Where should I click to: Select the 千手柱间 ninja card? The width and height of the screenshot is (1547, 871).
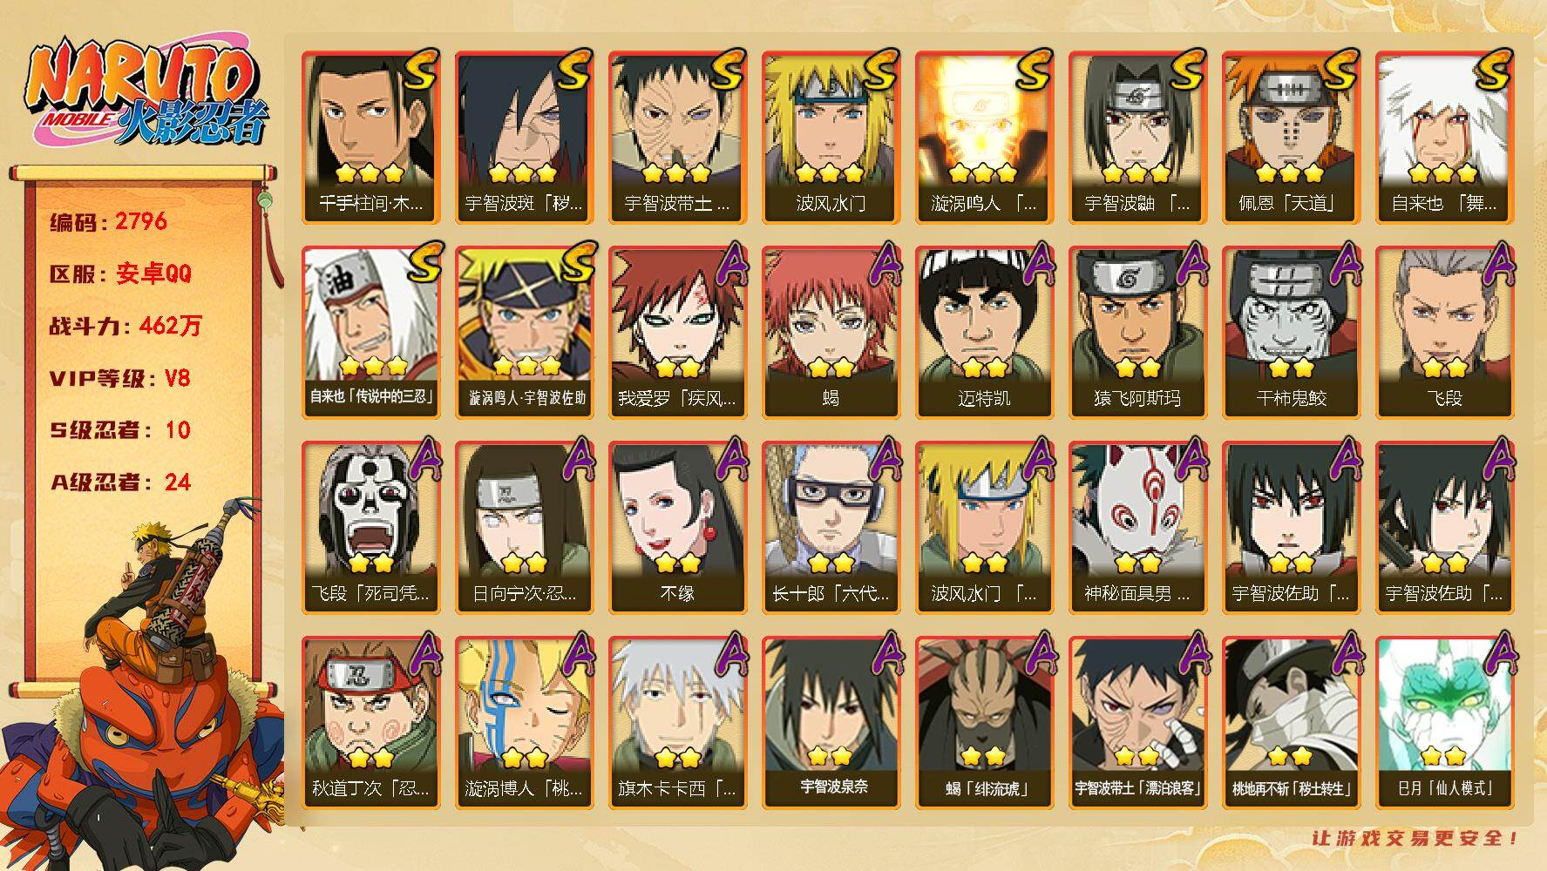(370, 138)
